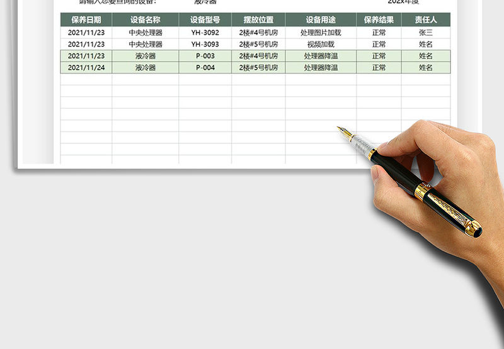Viewport: 504px width, 349px height.
Task: Select the 张三 responsible person cell
Action: point(426,33)
